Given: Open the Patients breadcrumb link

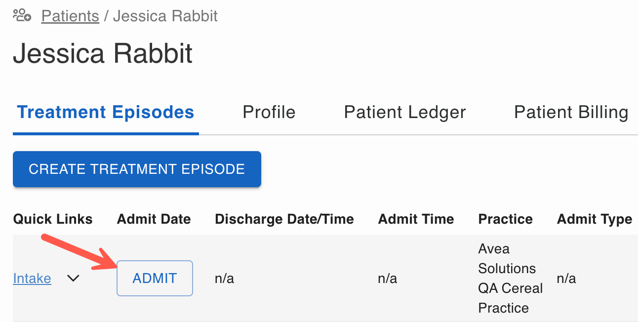Looking at the screenshot, I should (x=70, y=16).
